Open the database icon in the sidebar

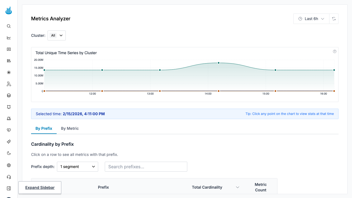point(9,95)
